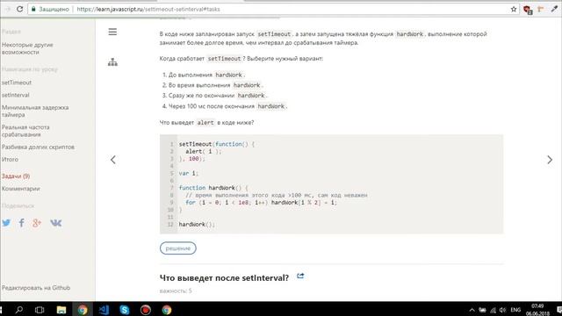562x316 pixels.
Task: Switch the ENG input language
Action: click(515, 310)
